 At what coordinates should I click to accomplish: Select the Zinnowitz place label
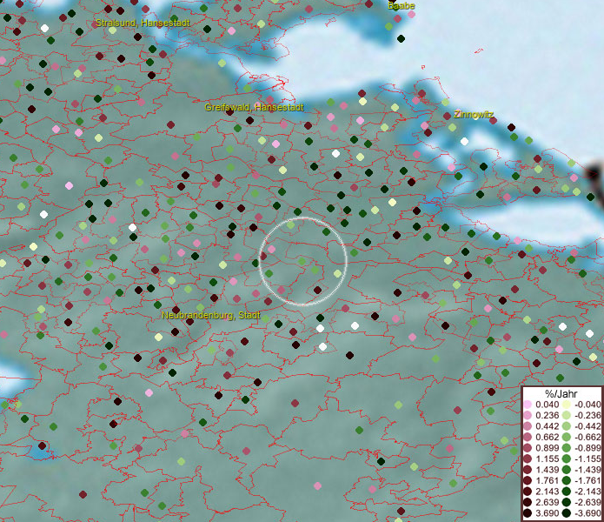pyautogui.click(x=474, y=114)
